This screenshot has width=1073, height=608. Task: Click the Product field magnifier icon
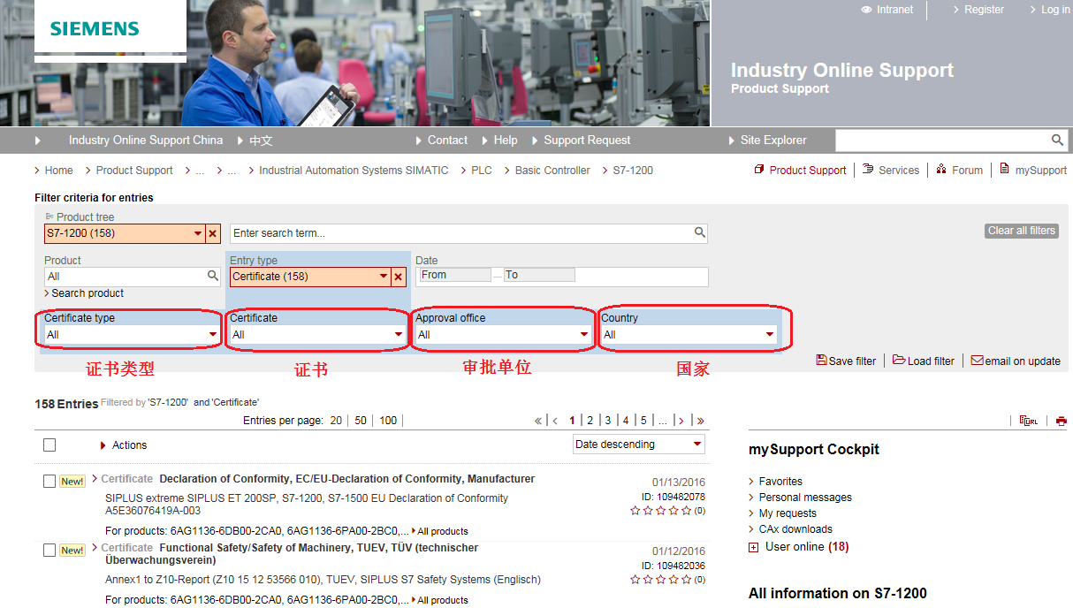(x=213, y=277)
